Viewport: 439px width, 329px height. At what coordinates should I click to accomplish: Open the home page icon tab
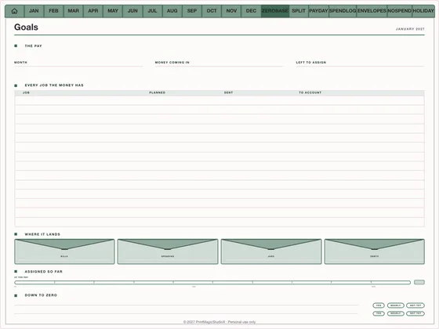(14, 11)
